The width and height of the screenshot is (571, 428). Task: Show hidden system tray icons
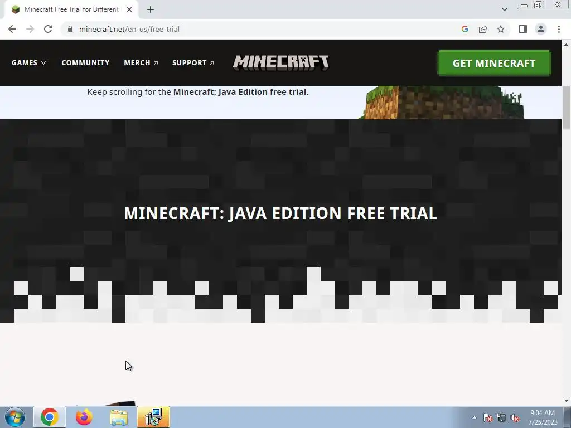click(474, 417)
